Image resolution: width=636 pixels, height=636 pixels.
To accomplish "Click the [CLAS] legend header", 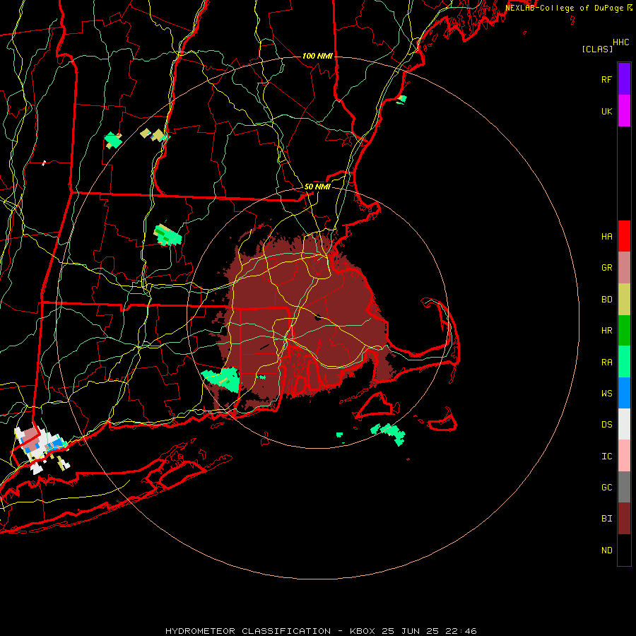I will pos(597,49).
